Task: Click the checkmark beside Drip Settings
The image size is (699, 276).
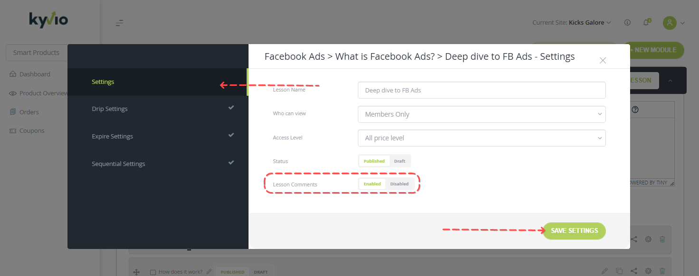Action: click(x=231, y=108)
